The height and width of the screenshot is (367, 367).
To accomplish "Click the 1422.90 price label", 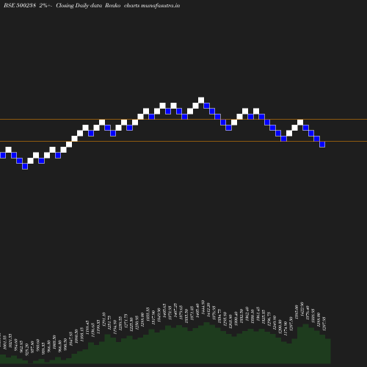I will coord(302,309).
